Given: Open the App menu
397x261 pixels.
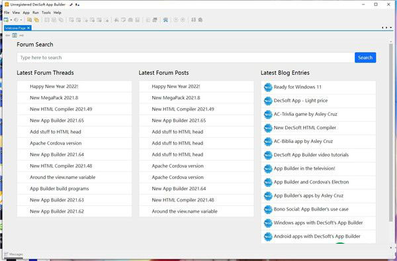Looking at the screenshot, I should [26, 13].
